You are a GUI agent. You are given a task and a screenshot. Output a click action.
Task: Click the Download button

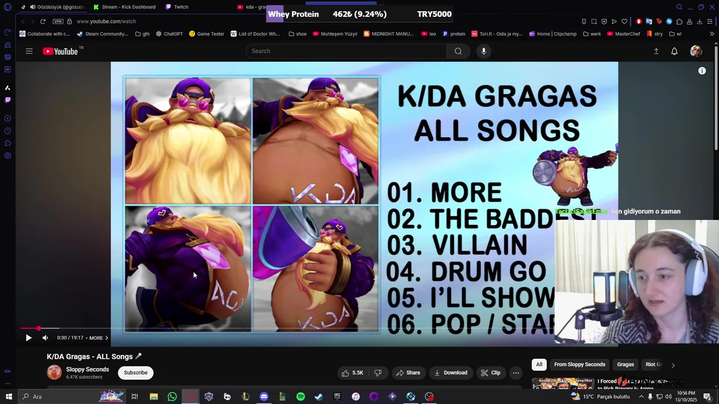(450, 373)
